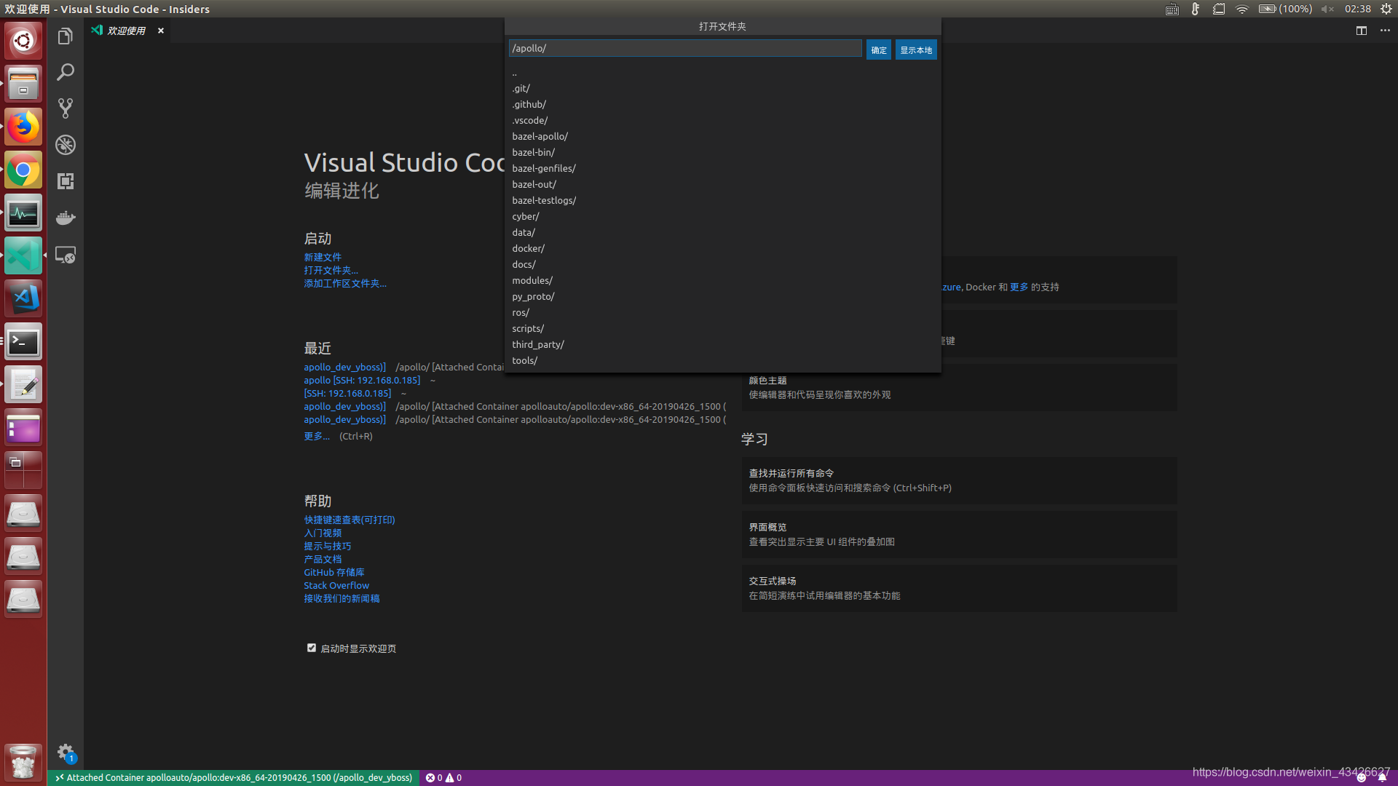Select the docker/ folder
The width and height of the screenshot is (1398, 786).
723,249
